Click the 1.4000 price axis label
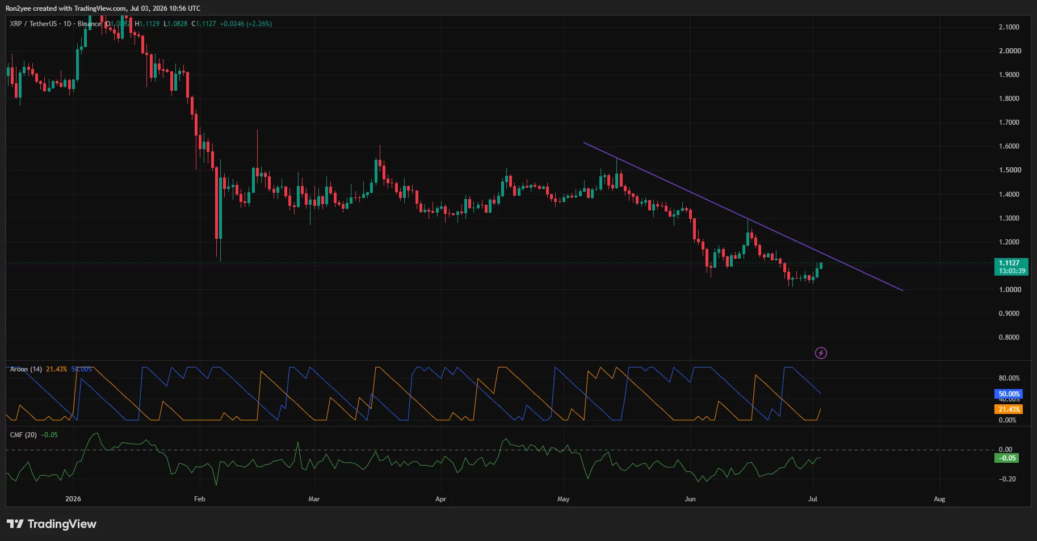1037x541 pixels. coord(1009,195)
